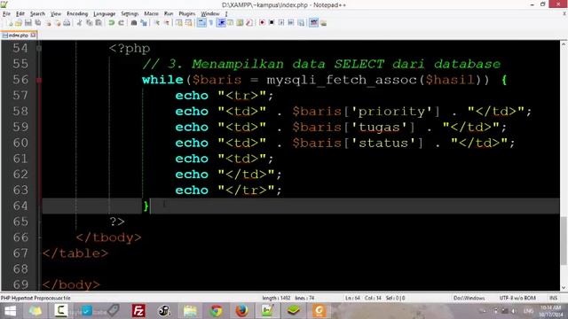The width and height of the screenshot is (568, 319).
Task: Cut selection with the scissors toolbar icon
Action: (79, 23)
